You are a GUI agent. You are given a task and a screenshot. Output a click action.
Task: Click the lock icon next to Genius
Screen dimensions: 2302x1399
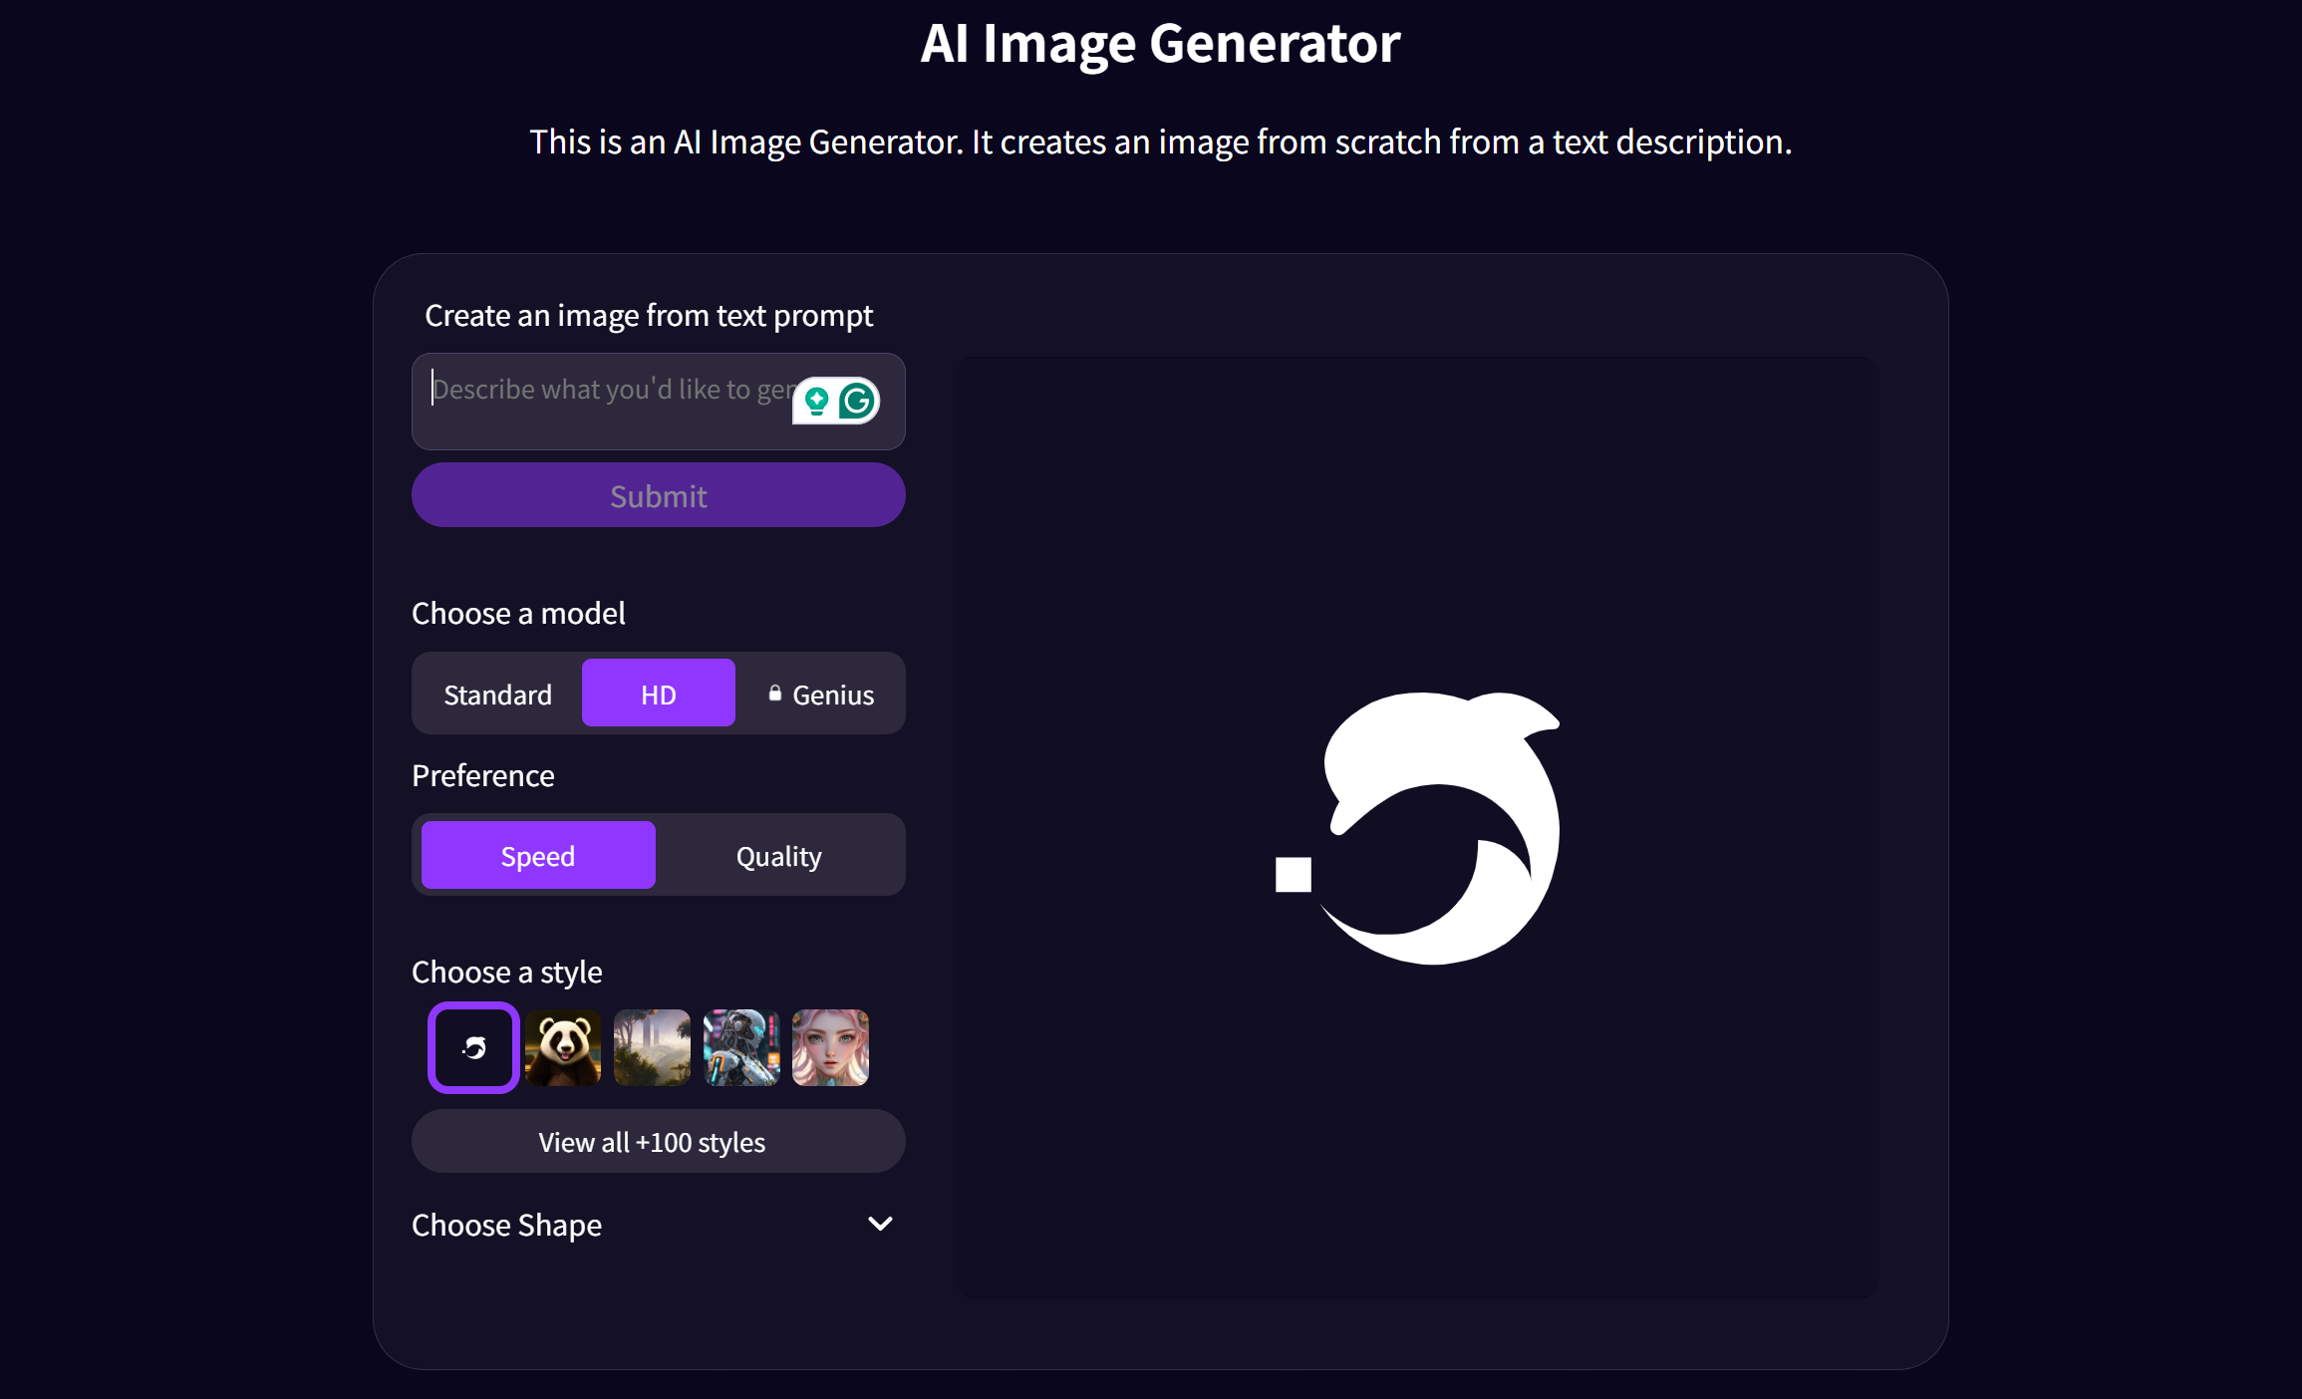coord(775,693)
